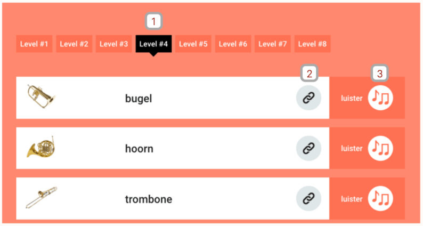Screen dimensions: 423x226
Task: Open the Level #2 tab
Action: [74, 44]
